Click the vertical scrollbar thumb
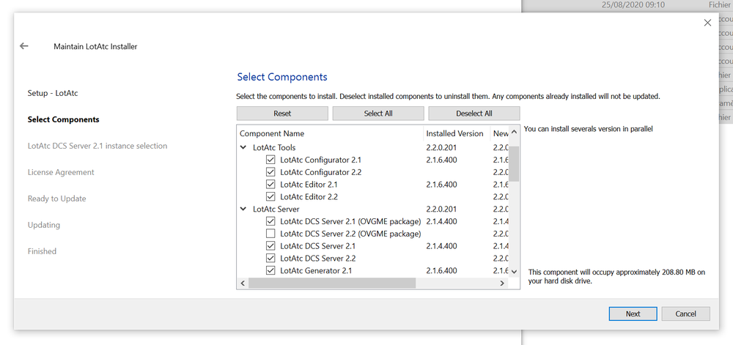733x345 pixels. click(x=515, y=163)
